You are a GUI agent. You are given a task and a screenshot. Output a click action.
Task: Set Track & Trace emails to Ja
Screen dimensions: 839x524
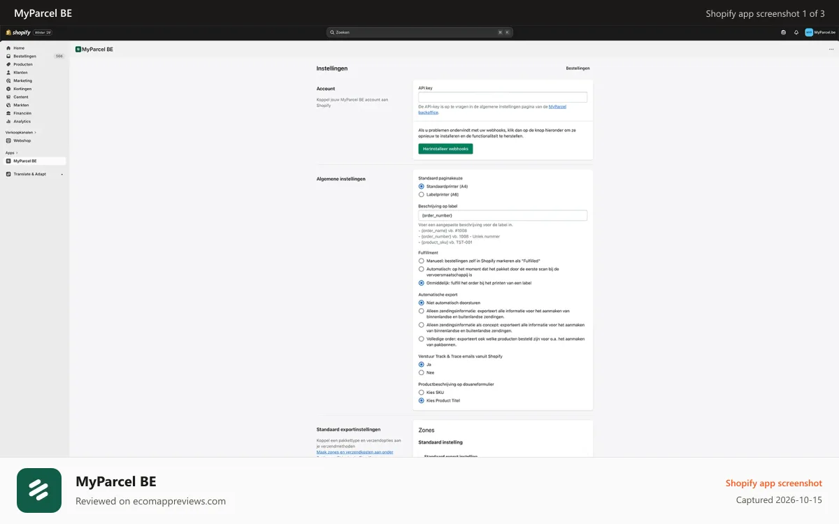click(421, 365)
